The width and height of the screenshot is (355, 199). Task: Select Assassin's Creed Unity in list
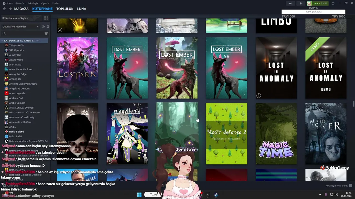click(x=22, y=117)
